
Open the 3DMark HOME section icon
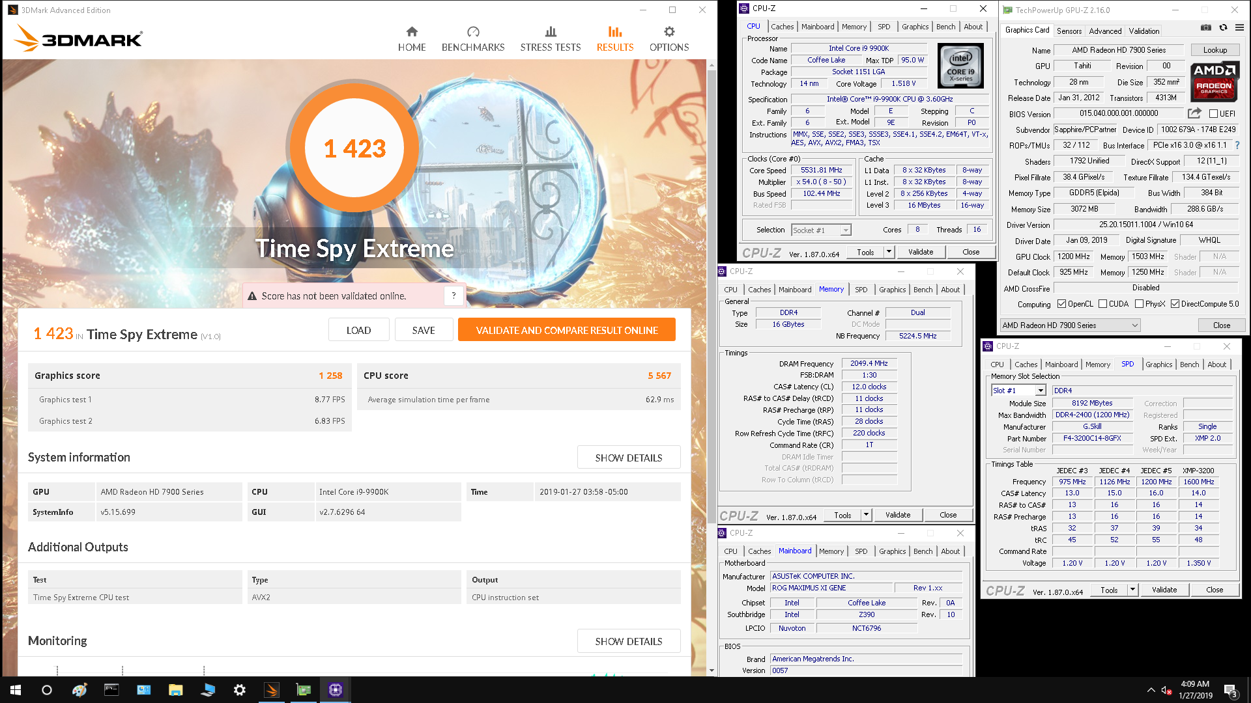412,31
